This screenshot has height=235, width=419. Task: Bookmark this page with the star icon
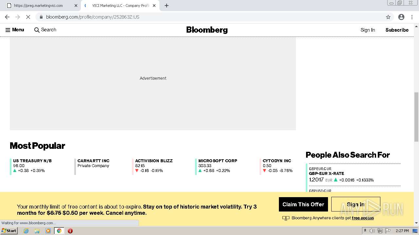click(x=388, y=17)
